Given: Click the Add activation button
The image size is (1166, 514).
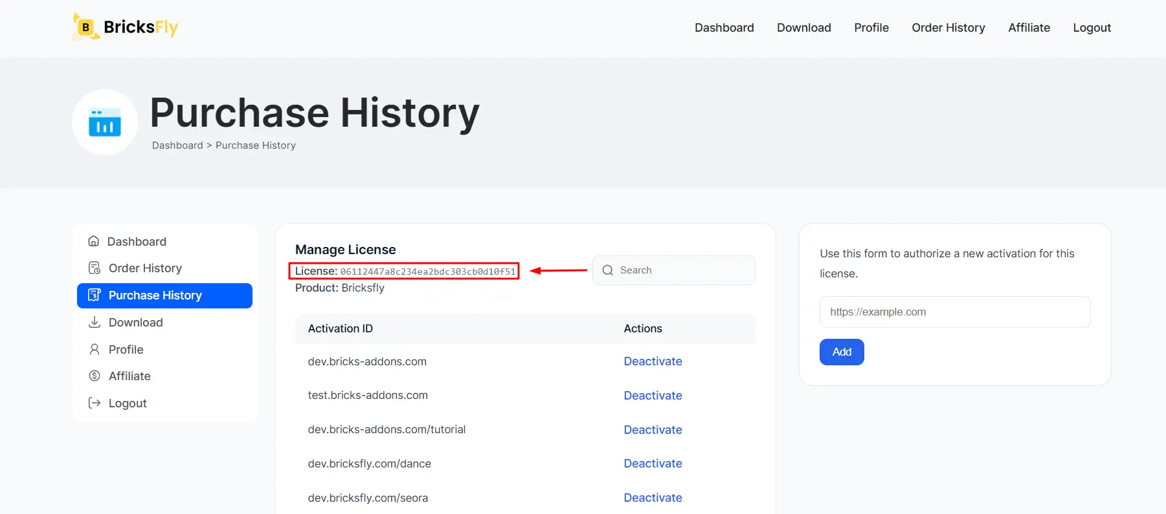Looking at the screenshot, I should (842, 352).
